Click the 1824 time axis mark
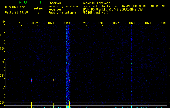Image resolution: width=170 pixels, height=108 pixels. [x=67, y=23]
